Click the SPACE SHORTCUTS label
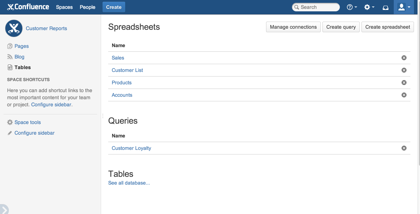 [28, 80]
